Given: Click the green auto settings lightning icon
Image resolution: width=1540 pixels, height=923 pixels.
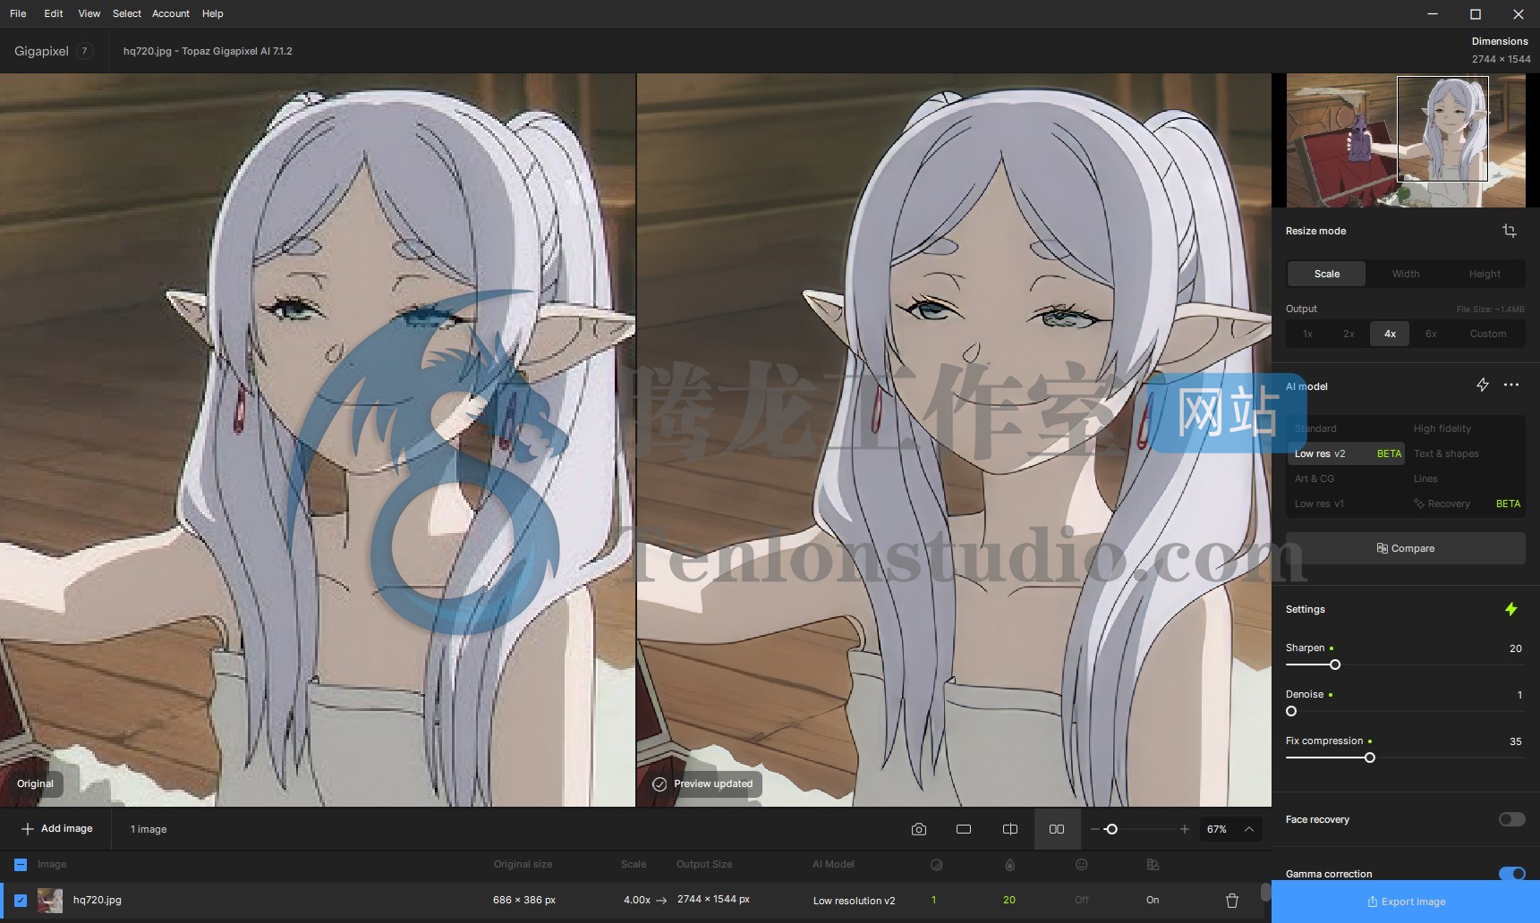Looking at the screenshot, I should click(1511, 609).
